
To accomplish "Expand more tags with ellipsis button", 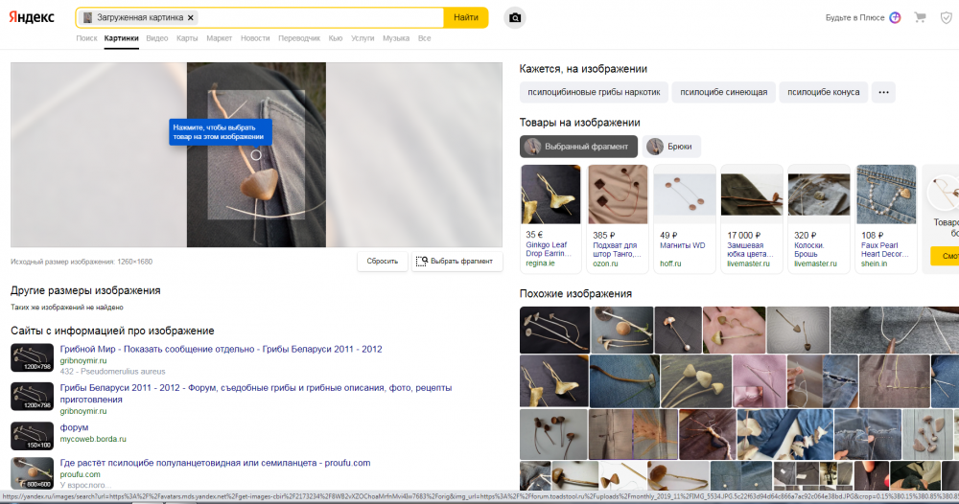I will coord(883,92).
